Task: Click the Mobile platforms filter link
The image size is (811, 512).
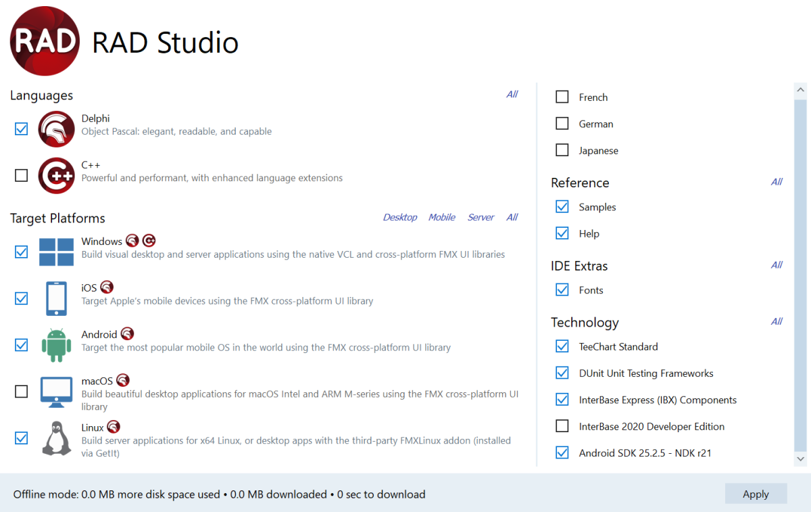Action: click(x=442, y=217)
